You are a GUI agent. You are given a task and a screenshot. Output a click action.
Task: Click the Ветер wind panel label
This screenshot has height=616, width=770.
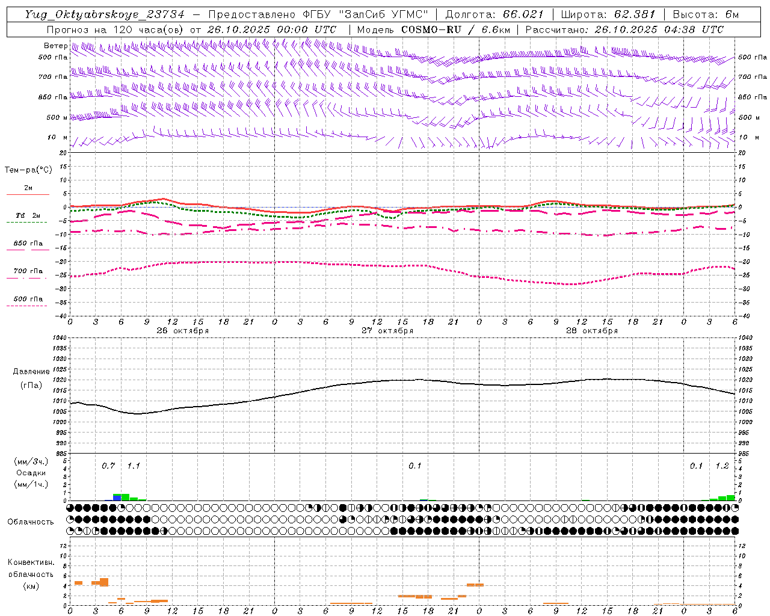[55, 46]
